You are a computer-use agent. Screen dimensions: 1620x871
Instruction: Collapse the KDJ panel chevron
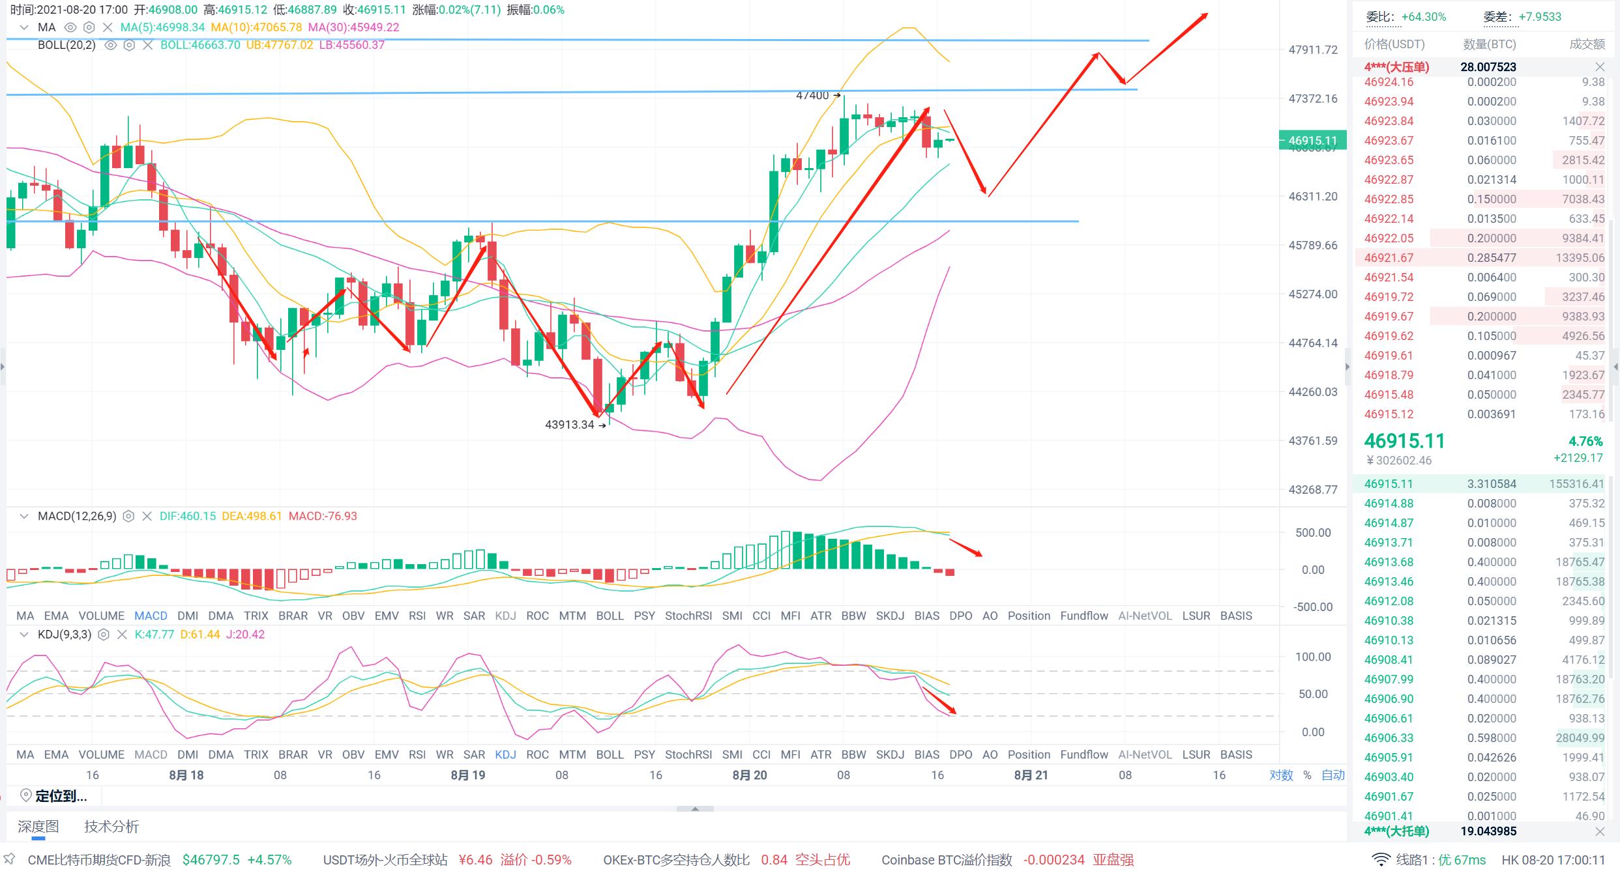24,635
